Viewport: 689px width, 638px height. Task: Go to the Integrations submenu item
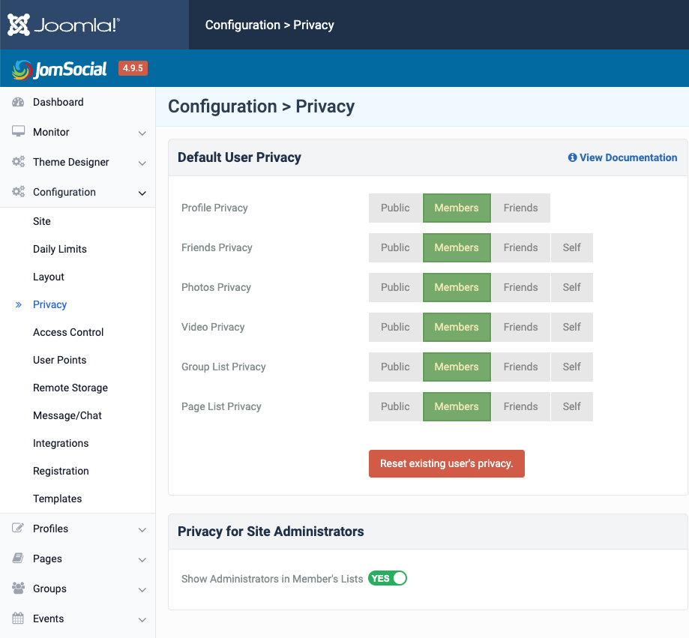pos(61,443)
